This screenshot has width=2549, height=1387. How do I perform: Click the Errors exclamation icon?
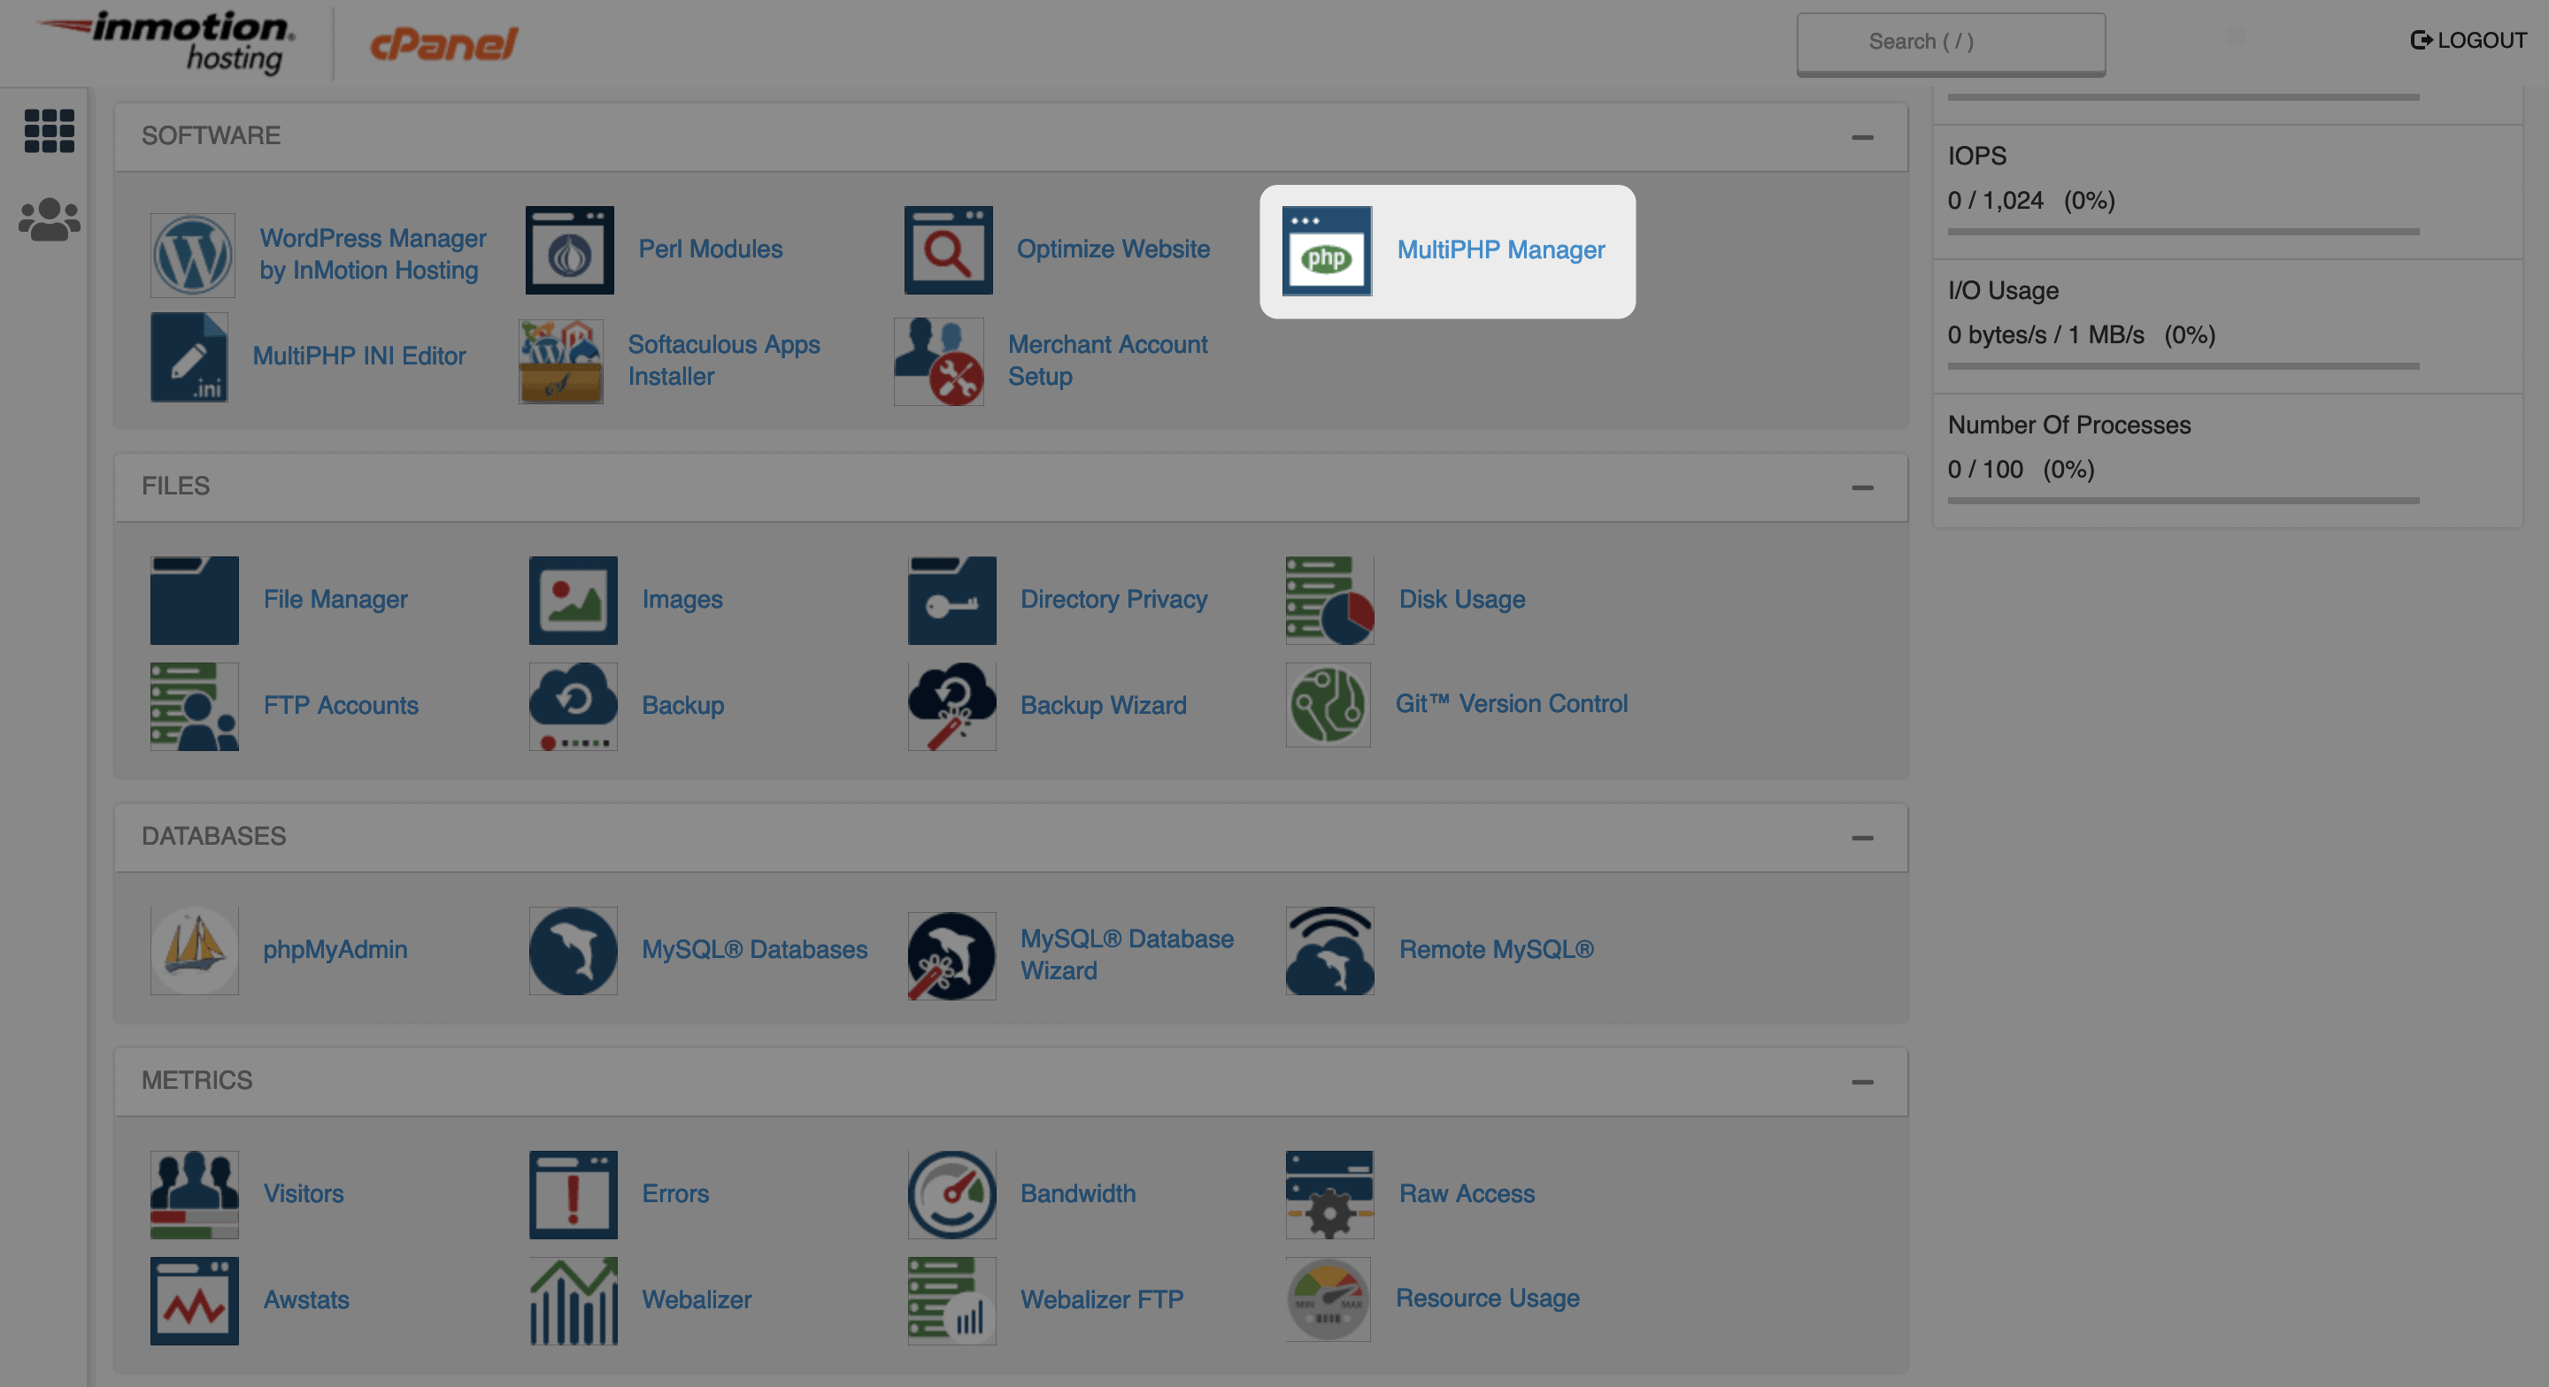[x=573, y=1194]
